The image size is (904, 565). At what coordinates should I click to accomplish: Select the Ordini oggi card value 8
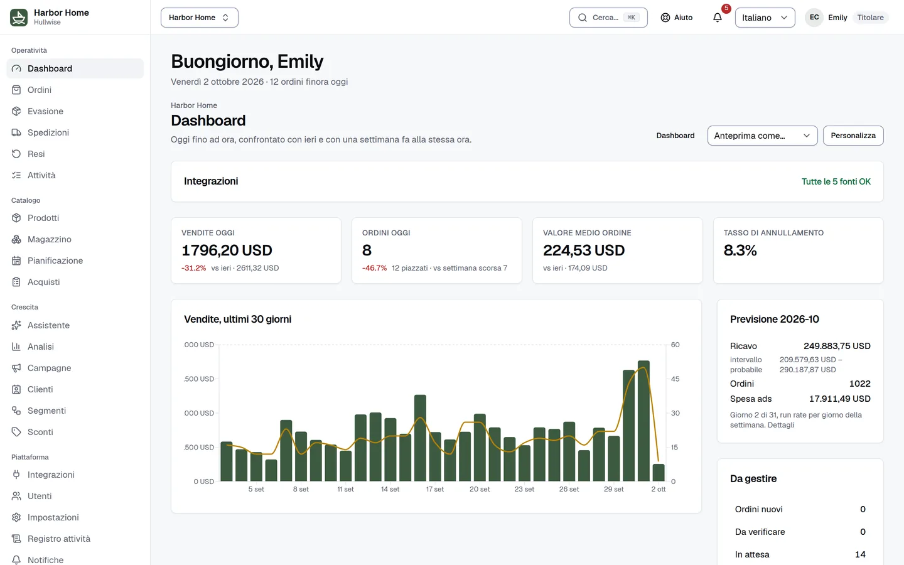[x=367, y=250]
